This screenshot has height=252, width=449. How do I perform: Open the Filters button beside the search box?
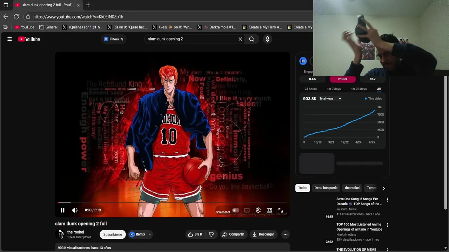click(114, 39)
